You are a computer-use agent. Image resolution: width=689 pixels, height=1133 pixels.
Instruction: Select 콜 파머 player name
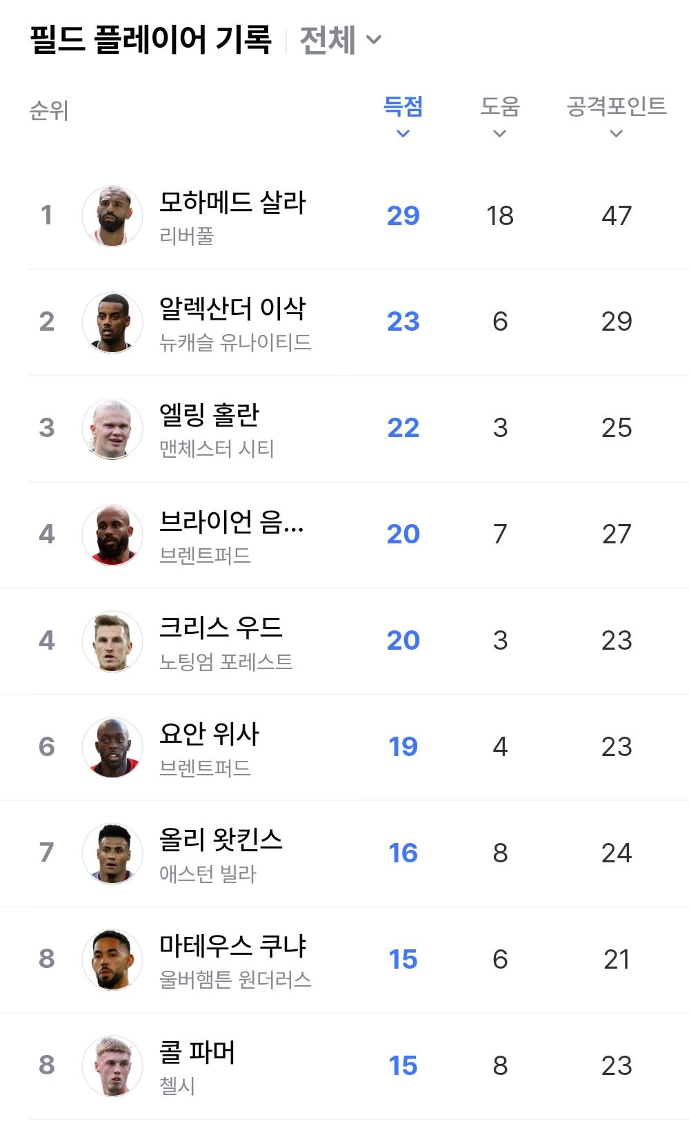tap(198, 1053)
